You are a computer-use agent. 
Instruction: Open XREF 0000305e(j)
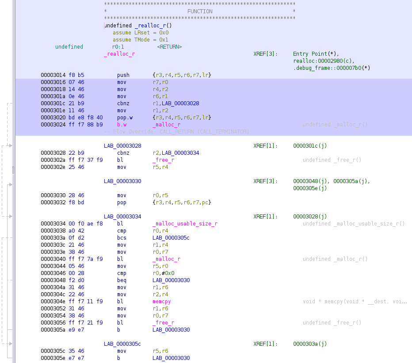310,188
